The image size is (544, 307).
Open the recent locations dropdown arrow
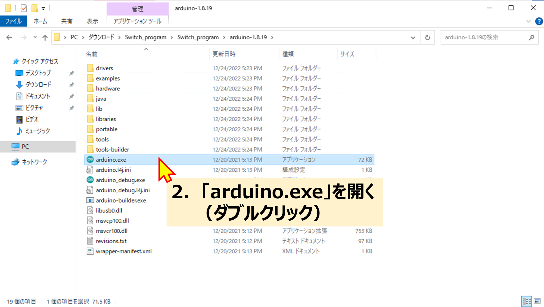(35, 37)
